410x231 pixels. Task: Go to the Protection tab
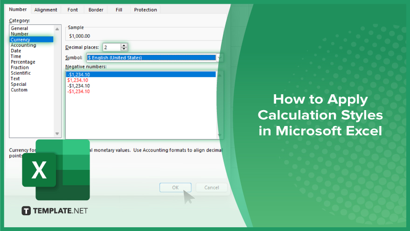click(x=146, y=10)
